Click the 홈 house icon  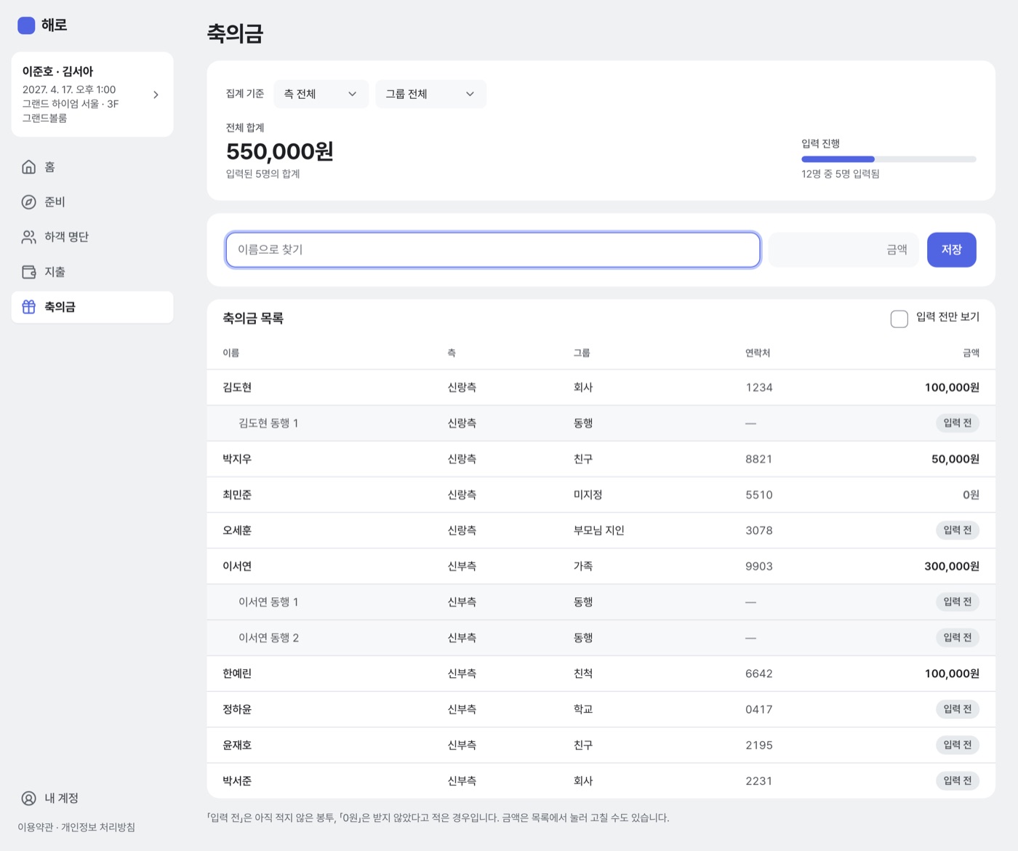28,167
